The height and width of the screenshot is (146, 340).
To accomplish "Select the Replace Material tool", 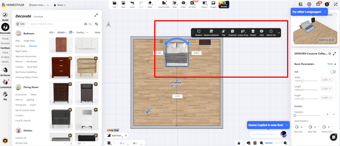I will 211,32.
